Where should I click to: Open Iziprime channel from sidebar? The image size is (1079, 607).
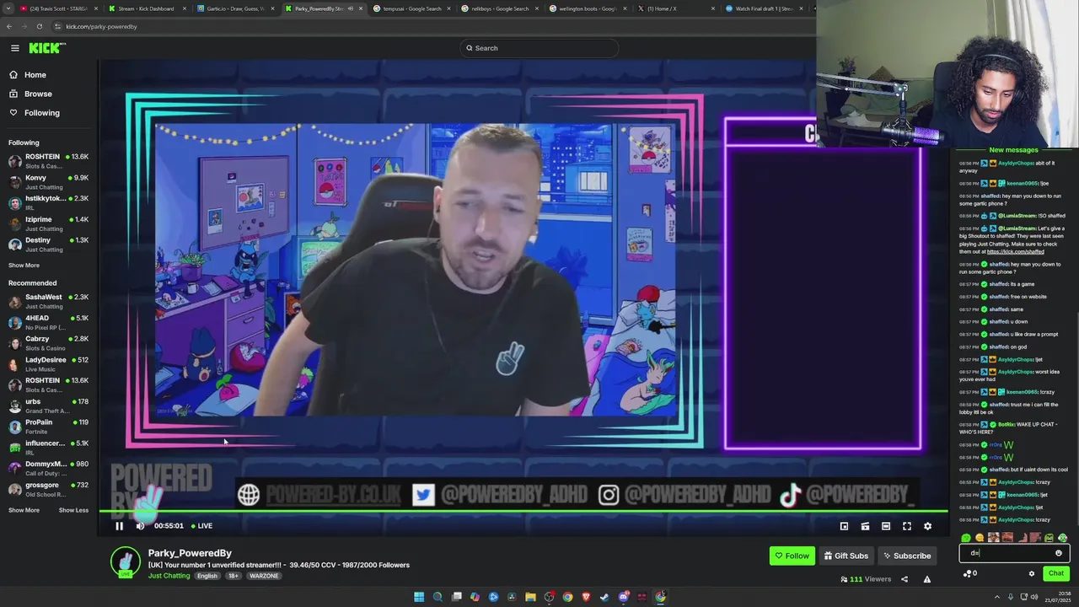(x=48, y=223)
